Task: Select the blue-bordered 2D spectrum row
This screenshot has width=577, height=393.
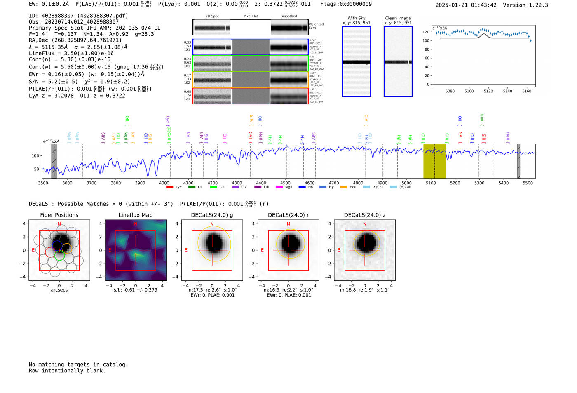Action: [251, 47]
